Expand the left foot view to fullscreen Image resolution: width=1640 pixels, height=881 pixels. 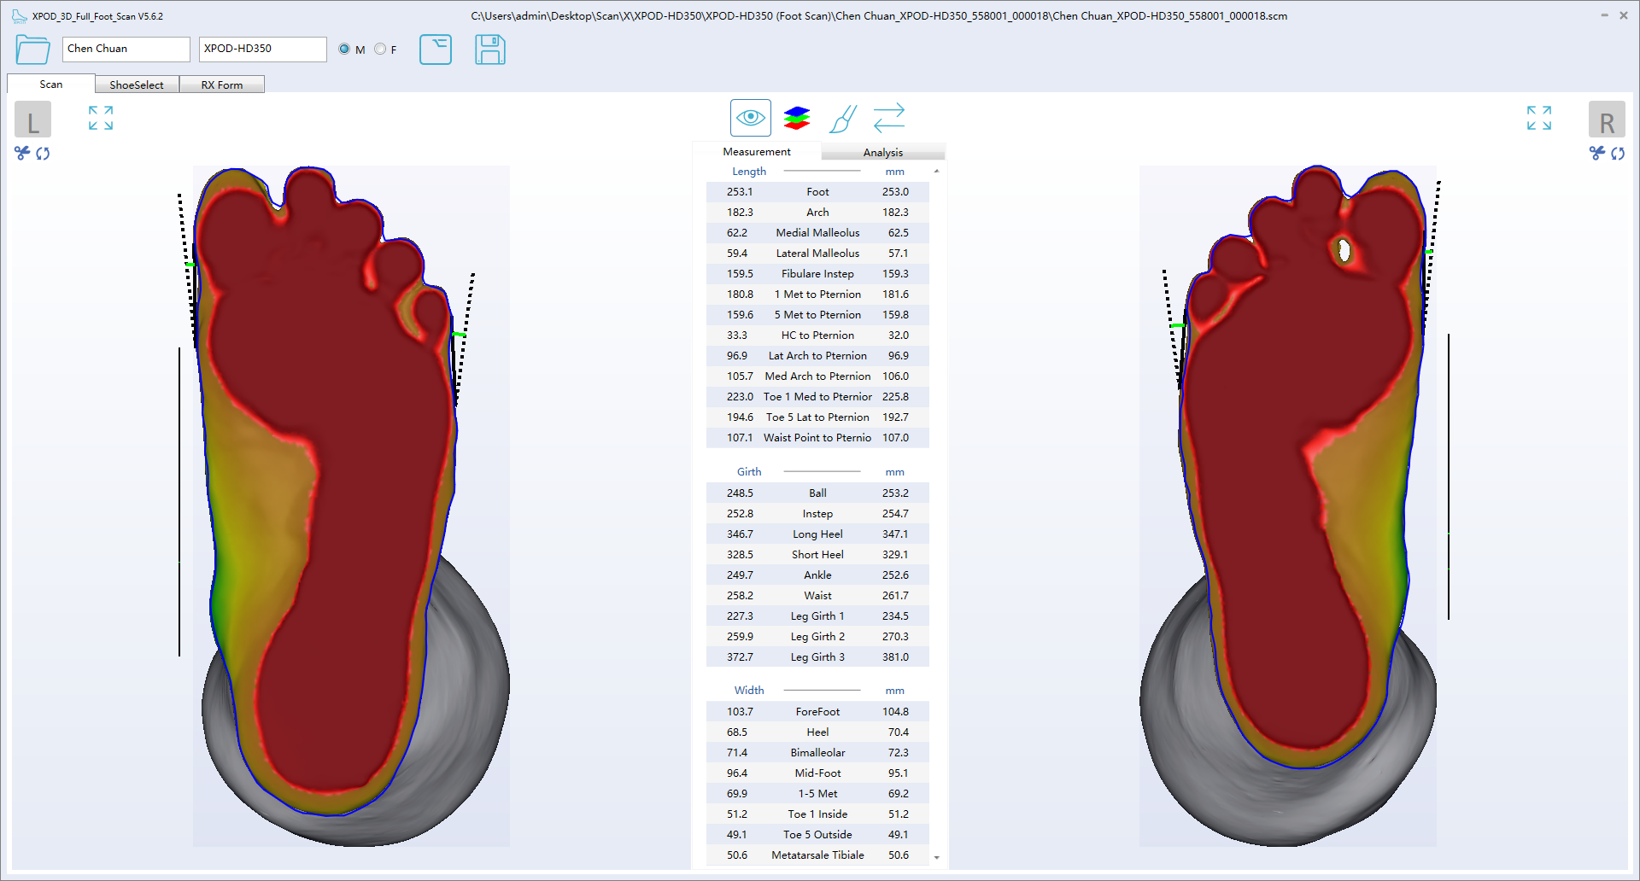coord(101,118)
